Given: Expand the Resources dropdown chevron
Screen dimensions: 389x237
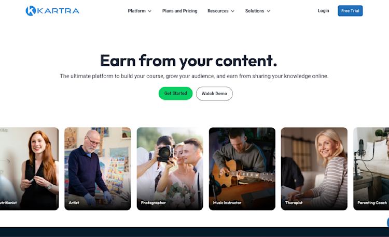Looking at the screenshot, I should pyautogui.click(x=233, y=11).
